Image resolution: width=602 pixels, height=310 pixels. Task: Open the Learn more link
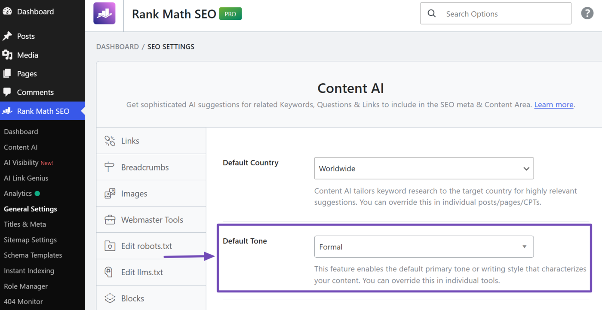click(554, 105)
